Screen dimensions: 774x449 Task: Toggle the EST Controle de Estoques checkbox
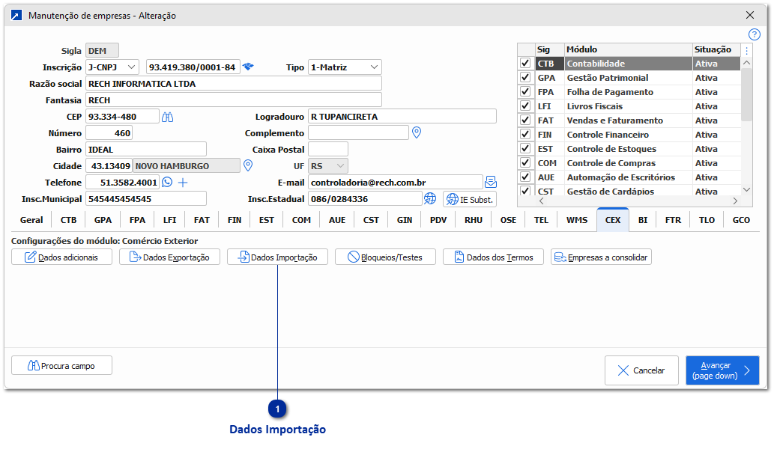(525, 148)
